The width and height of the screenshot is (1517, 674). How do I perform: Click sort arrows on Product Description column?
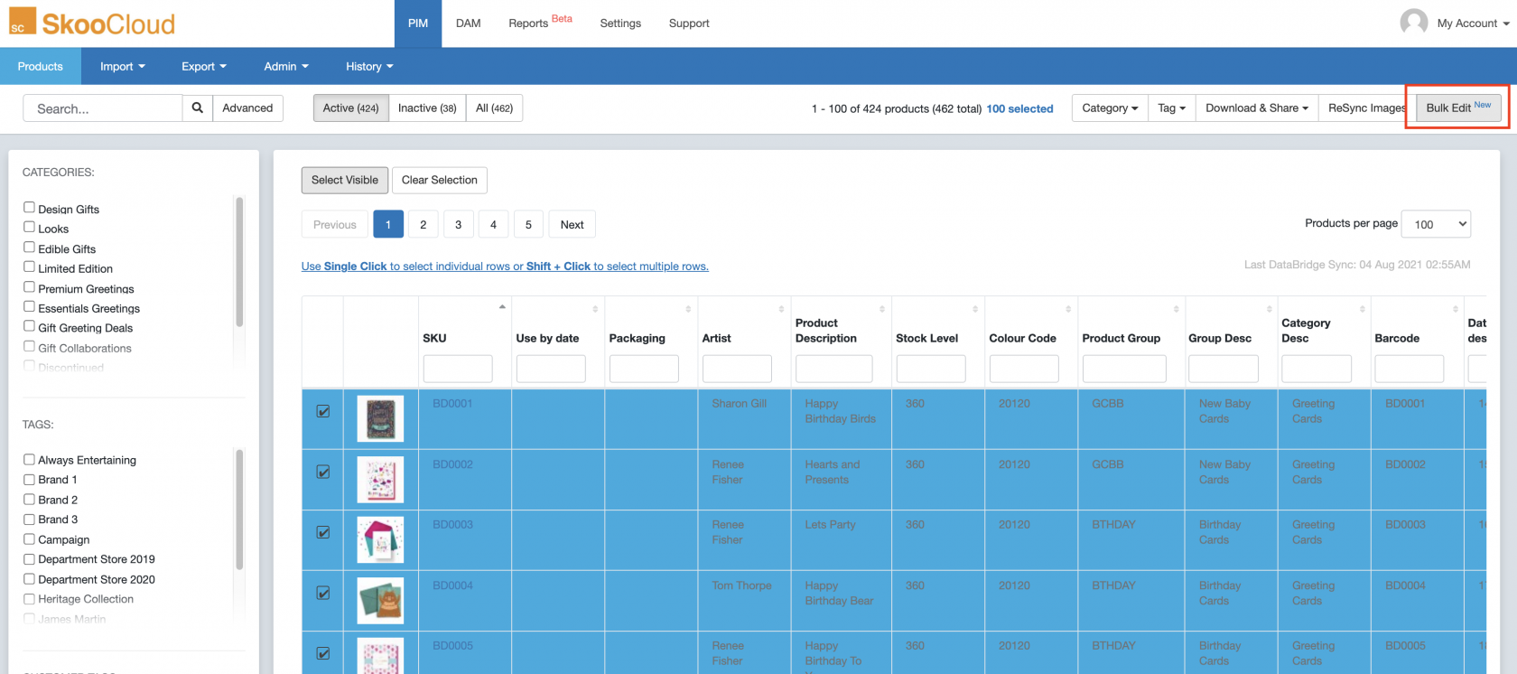click(882, 309)
